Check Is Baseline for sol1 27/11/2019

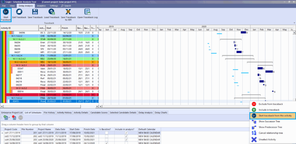click(x=107, y=133)
